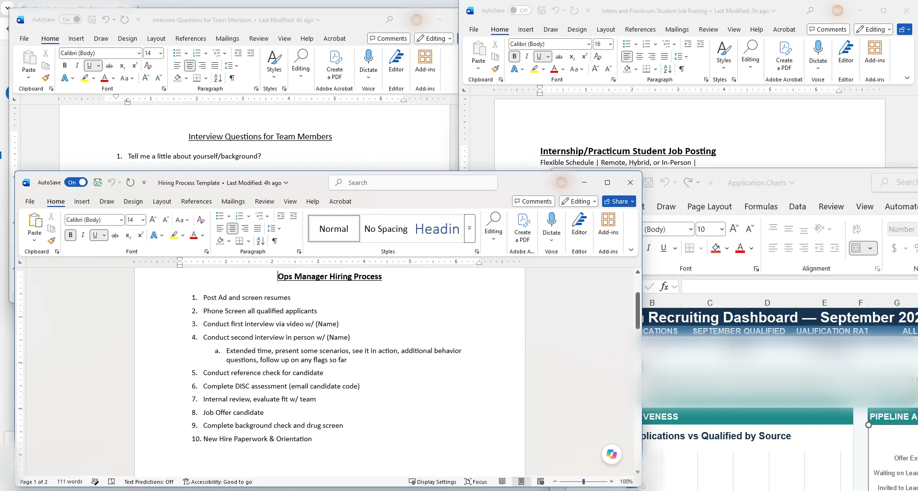Open Mailings tab in Intern Job Posting window
918x491 pixels.
pyautogui.click(x=677, y=29)
